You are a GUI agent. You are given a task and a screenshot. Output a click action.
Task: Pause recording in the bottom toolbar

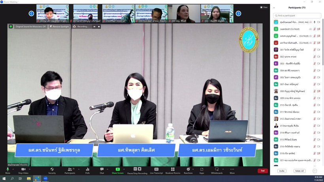click(135, 169)
